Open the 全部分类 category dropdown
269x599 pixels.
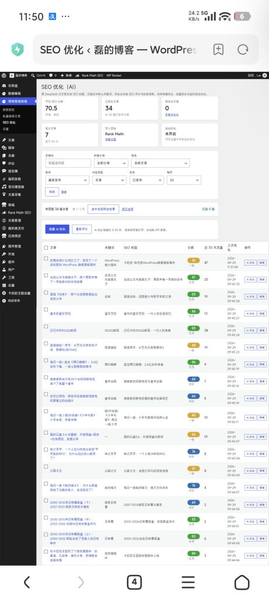[x=111, y=163]
